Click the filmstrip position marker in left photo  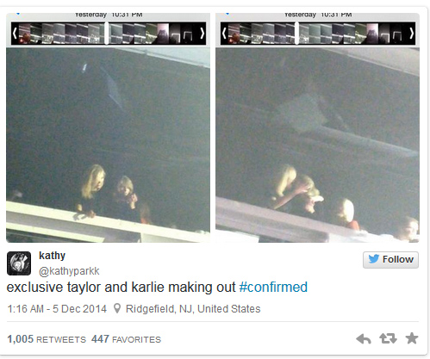tap(107, 34)
